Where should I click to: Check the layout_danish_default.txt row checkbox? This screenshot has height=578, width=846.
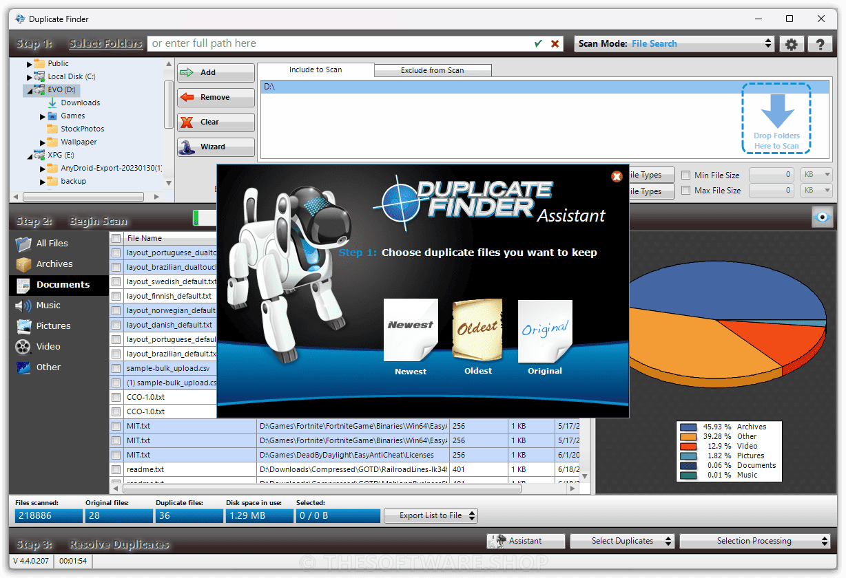116,325
